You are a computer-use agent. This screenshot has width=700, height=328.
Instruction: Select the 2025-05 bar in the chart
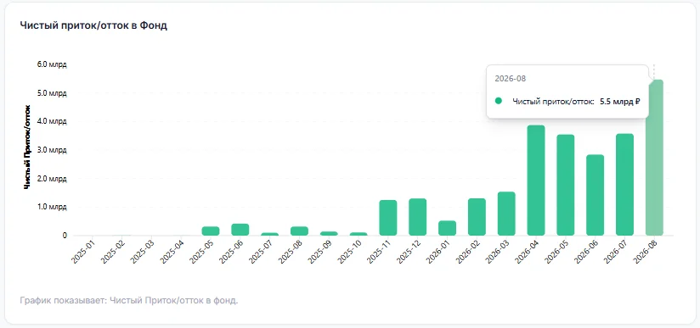pyautogui.click(x=211, y=231)
